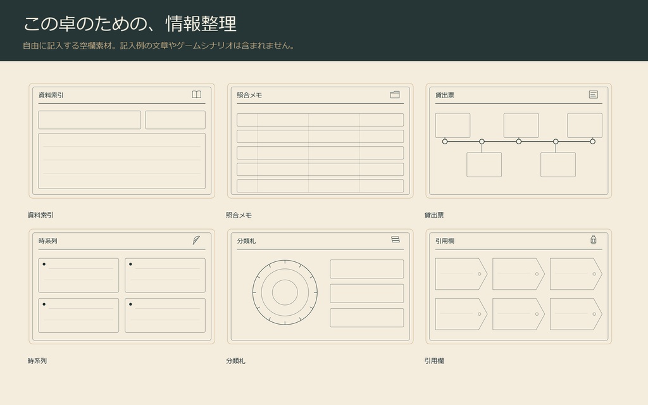The height and width of the screenshot is (405, 648).
Task: Click the open book icon on 資料索引 card
Action: pyautogui.click(x=197, y=95)
